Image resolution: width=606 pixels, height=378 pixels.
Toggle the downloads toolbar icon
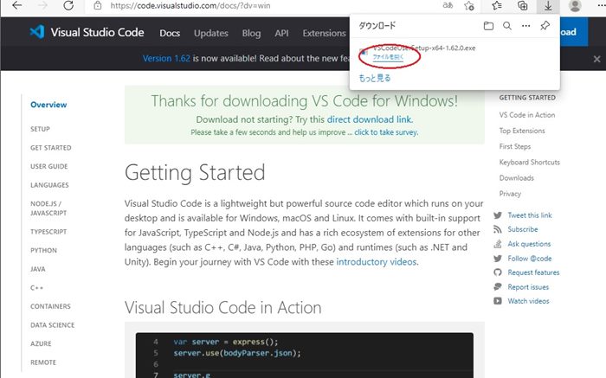tap(548, 5)
